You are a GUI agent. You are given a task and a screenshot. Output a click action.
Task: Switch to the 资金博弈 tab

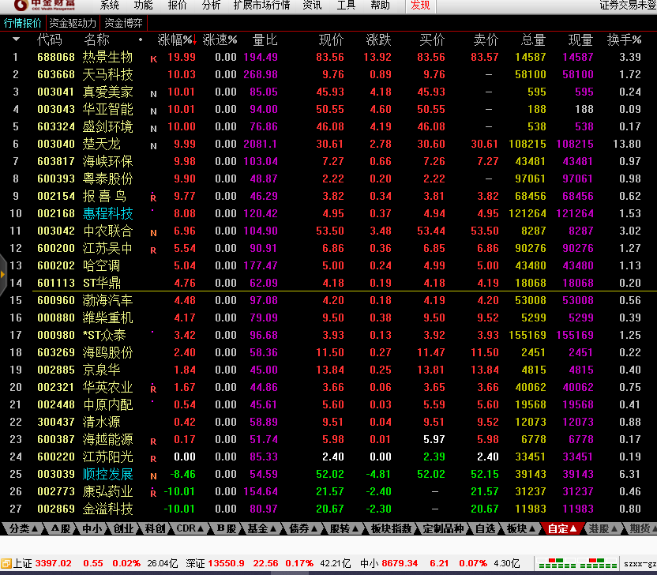coord(124,23)
